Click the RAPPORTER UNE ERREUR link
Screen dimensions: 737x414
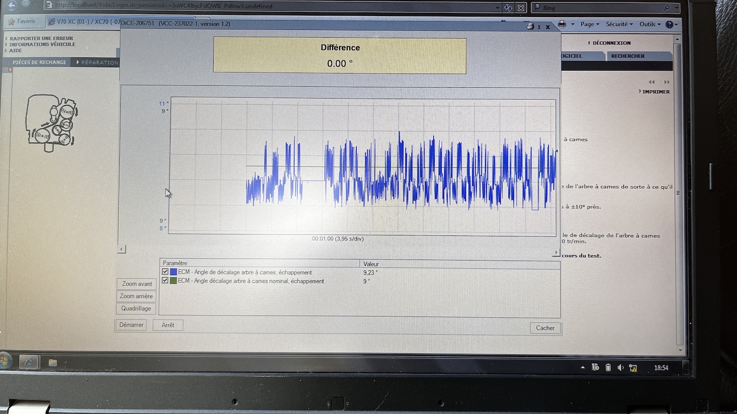41,38
